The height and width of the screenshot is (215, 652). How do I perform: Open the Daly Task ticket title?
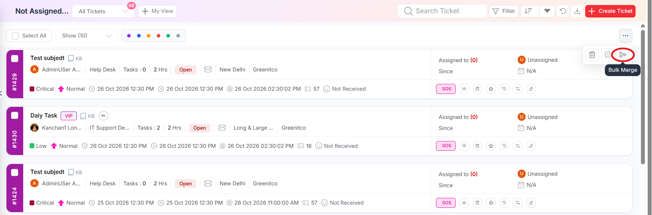44,115
